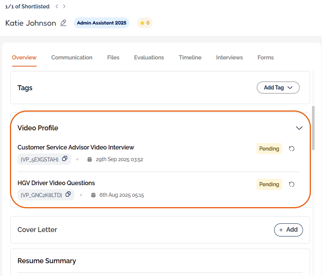The width and height of the screenshot is (322, 276).
Task: Open the Add Tag dropdown
Action: 278,88
